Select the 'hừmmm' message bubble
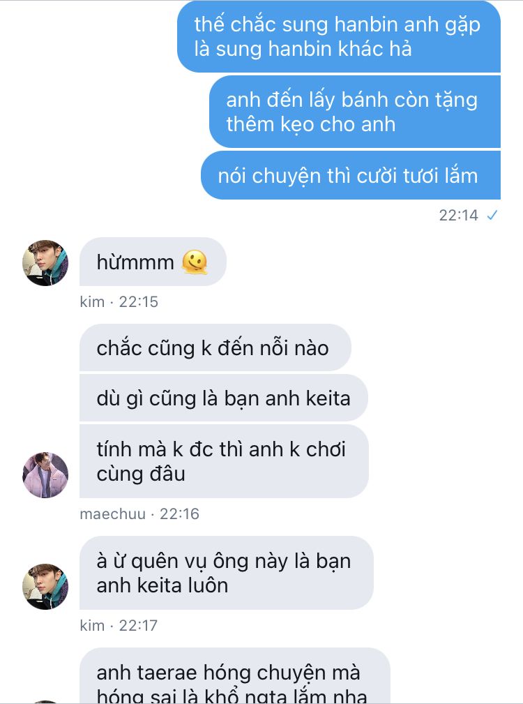The image size is (523, 704). 153,262
